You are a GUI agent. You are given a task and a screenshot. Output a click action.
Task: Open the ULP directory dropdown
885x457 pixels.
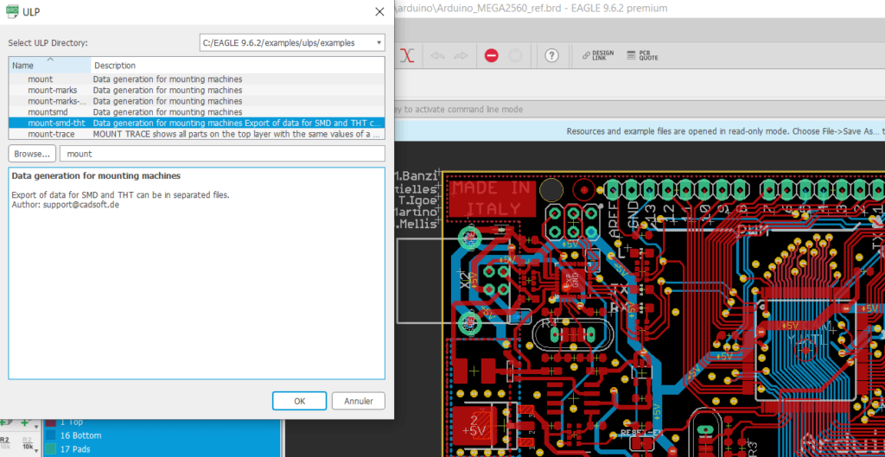tap(292, 42)
